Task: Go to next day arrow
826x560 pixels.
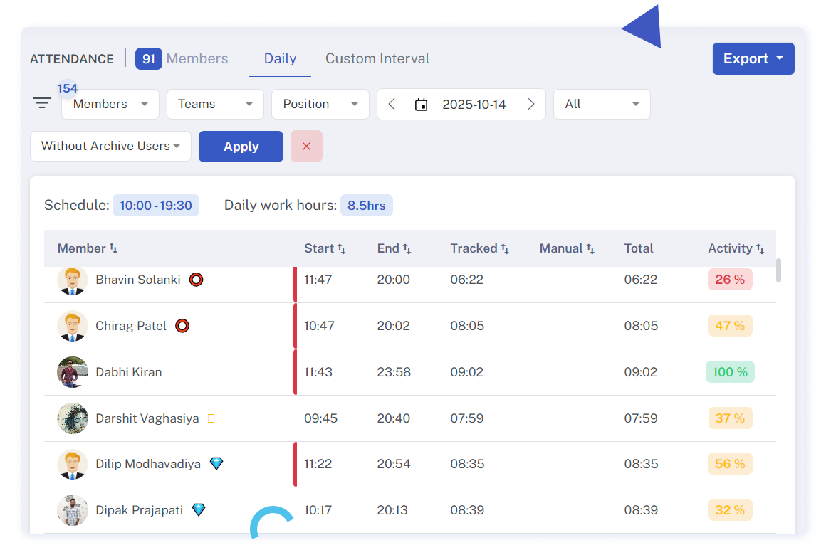Action: [530, 105]
